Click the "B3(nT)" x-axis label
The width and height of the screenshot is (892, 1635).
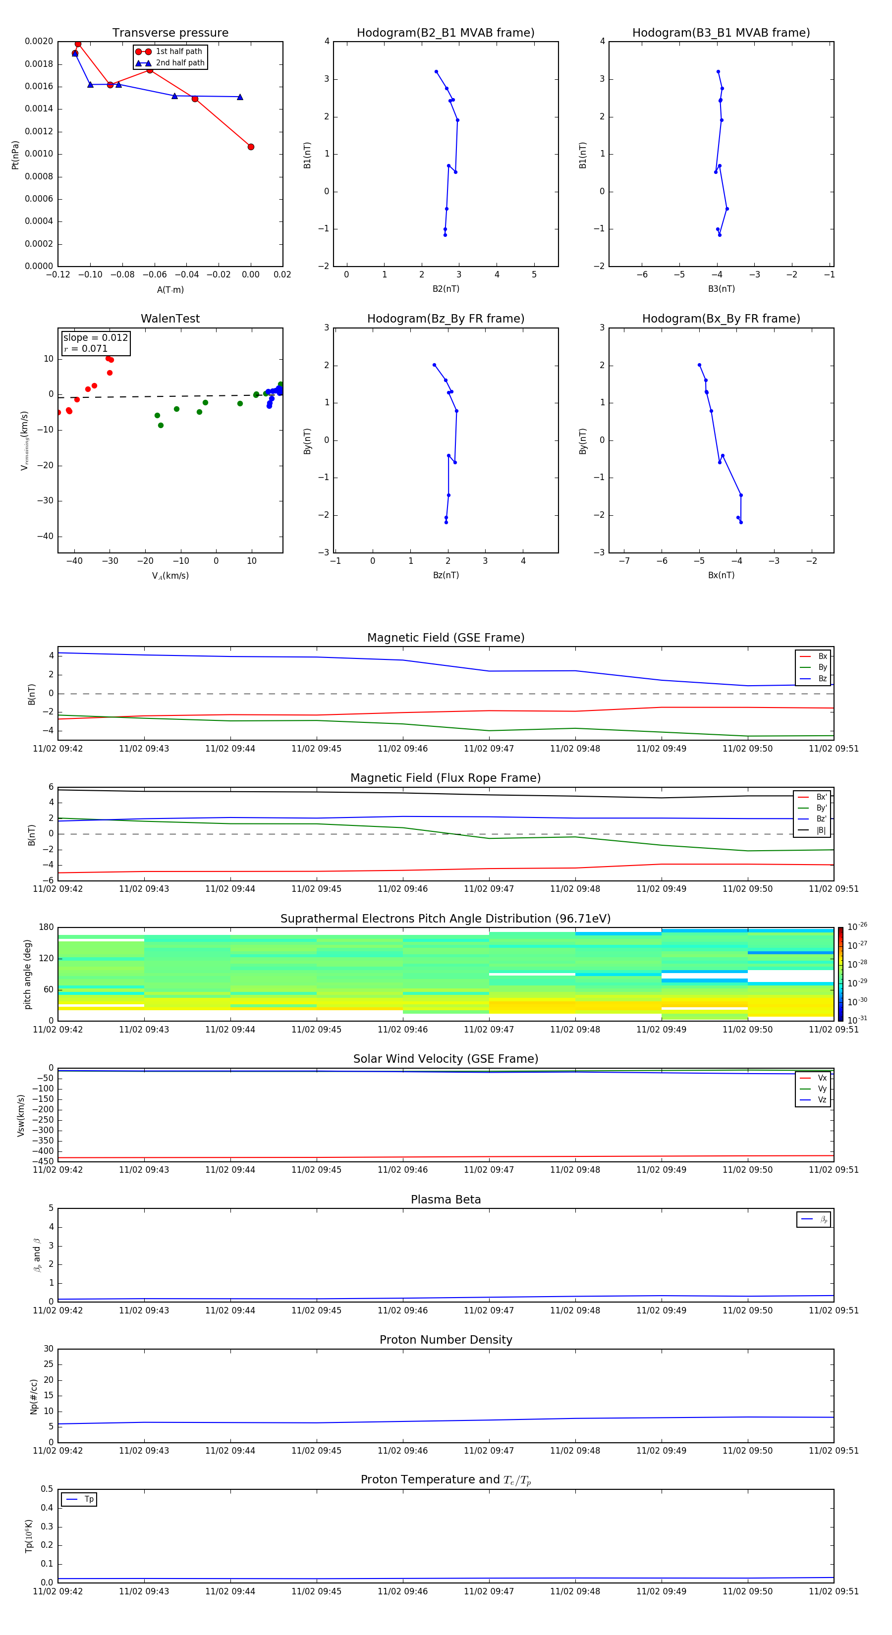tap(721, 289)
